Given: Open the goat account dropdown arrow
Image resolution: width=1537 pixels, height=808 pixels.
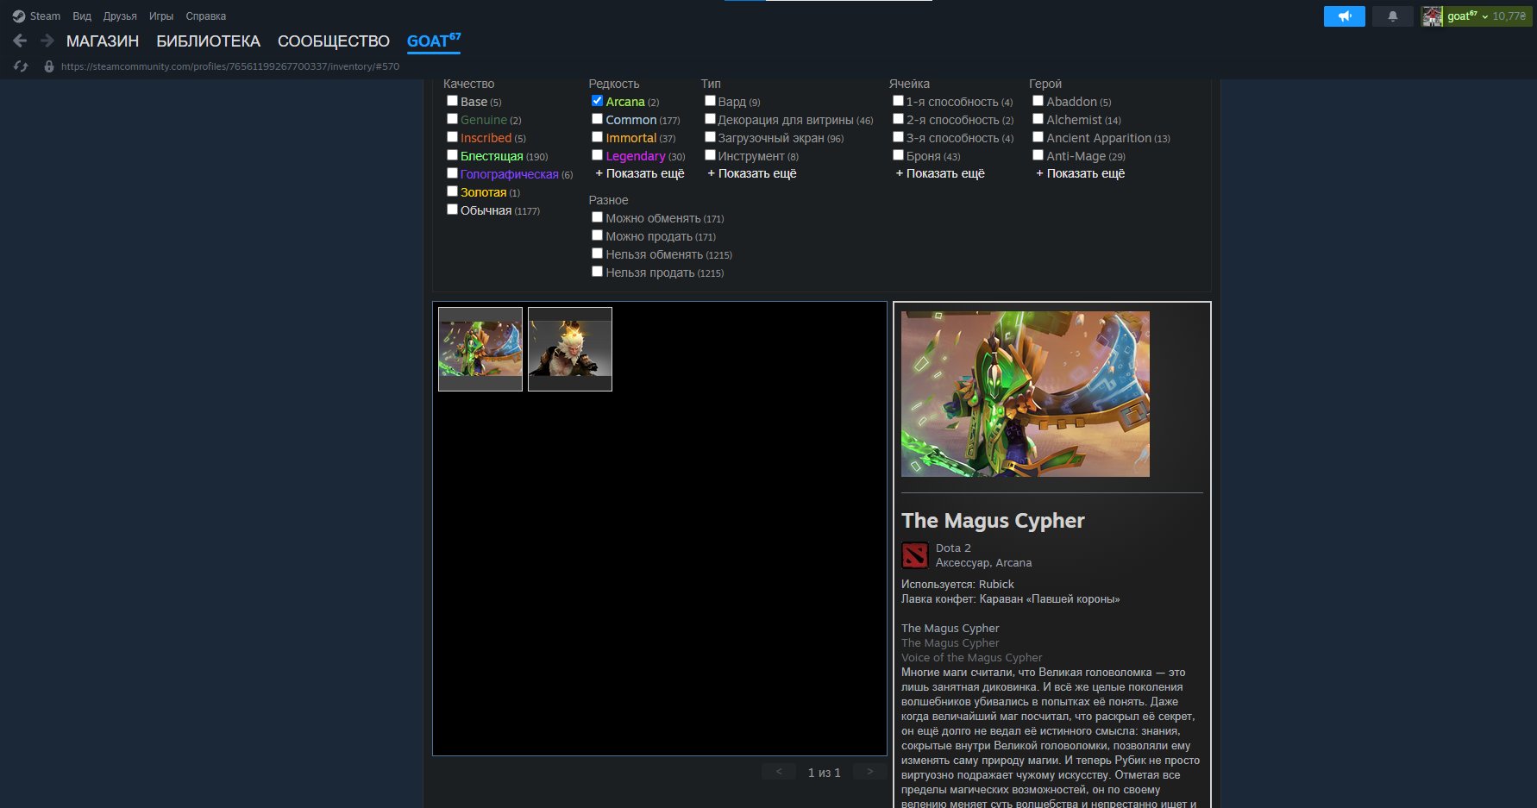Looking at the screenshot, I should click(1484, 17).
